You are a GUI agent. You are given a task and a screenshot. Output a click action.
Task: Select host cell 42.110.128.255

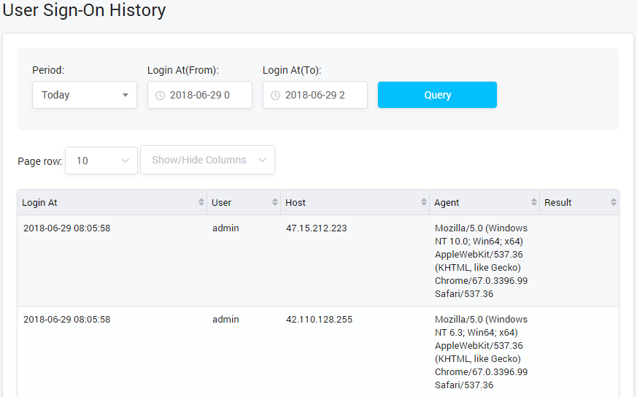pos(319,320)
